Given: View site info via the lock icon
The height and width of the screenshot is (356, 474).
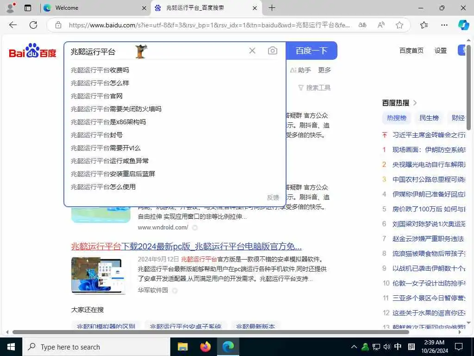Looking at the screenshot, I should 58,25.
